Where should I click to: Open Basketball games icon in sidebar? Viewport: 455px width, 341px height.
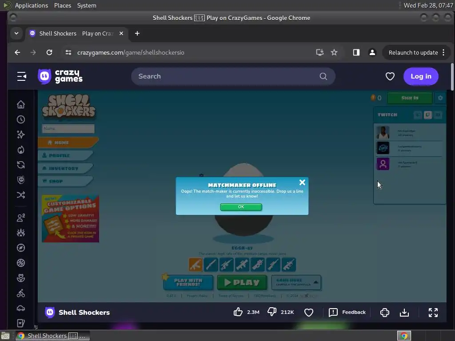21,263
